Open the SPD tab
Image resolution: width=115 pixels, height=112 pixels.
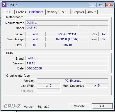pos(65,12)
